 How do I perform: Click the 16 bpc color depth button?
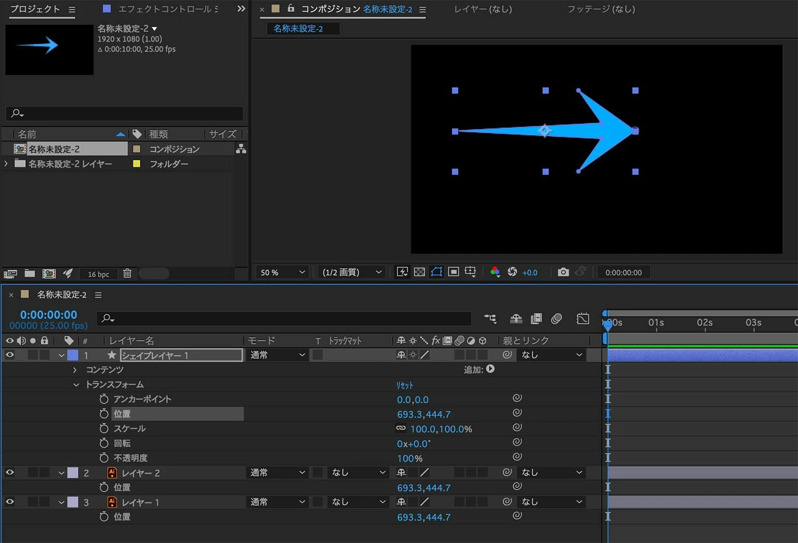tap(98, 274)
